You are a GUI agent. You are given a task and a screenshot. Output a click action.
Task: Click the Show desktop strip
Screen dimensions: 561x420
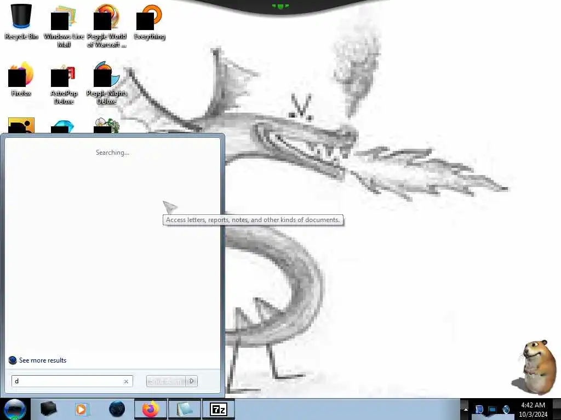[x=557, y=409]
